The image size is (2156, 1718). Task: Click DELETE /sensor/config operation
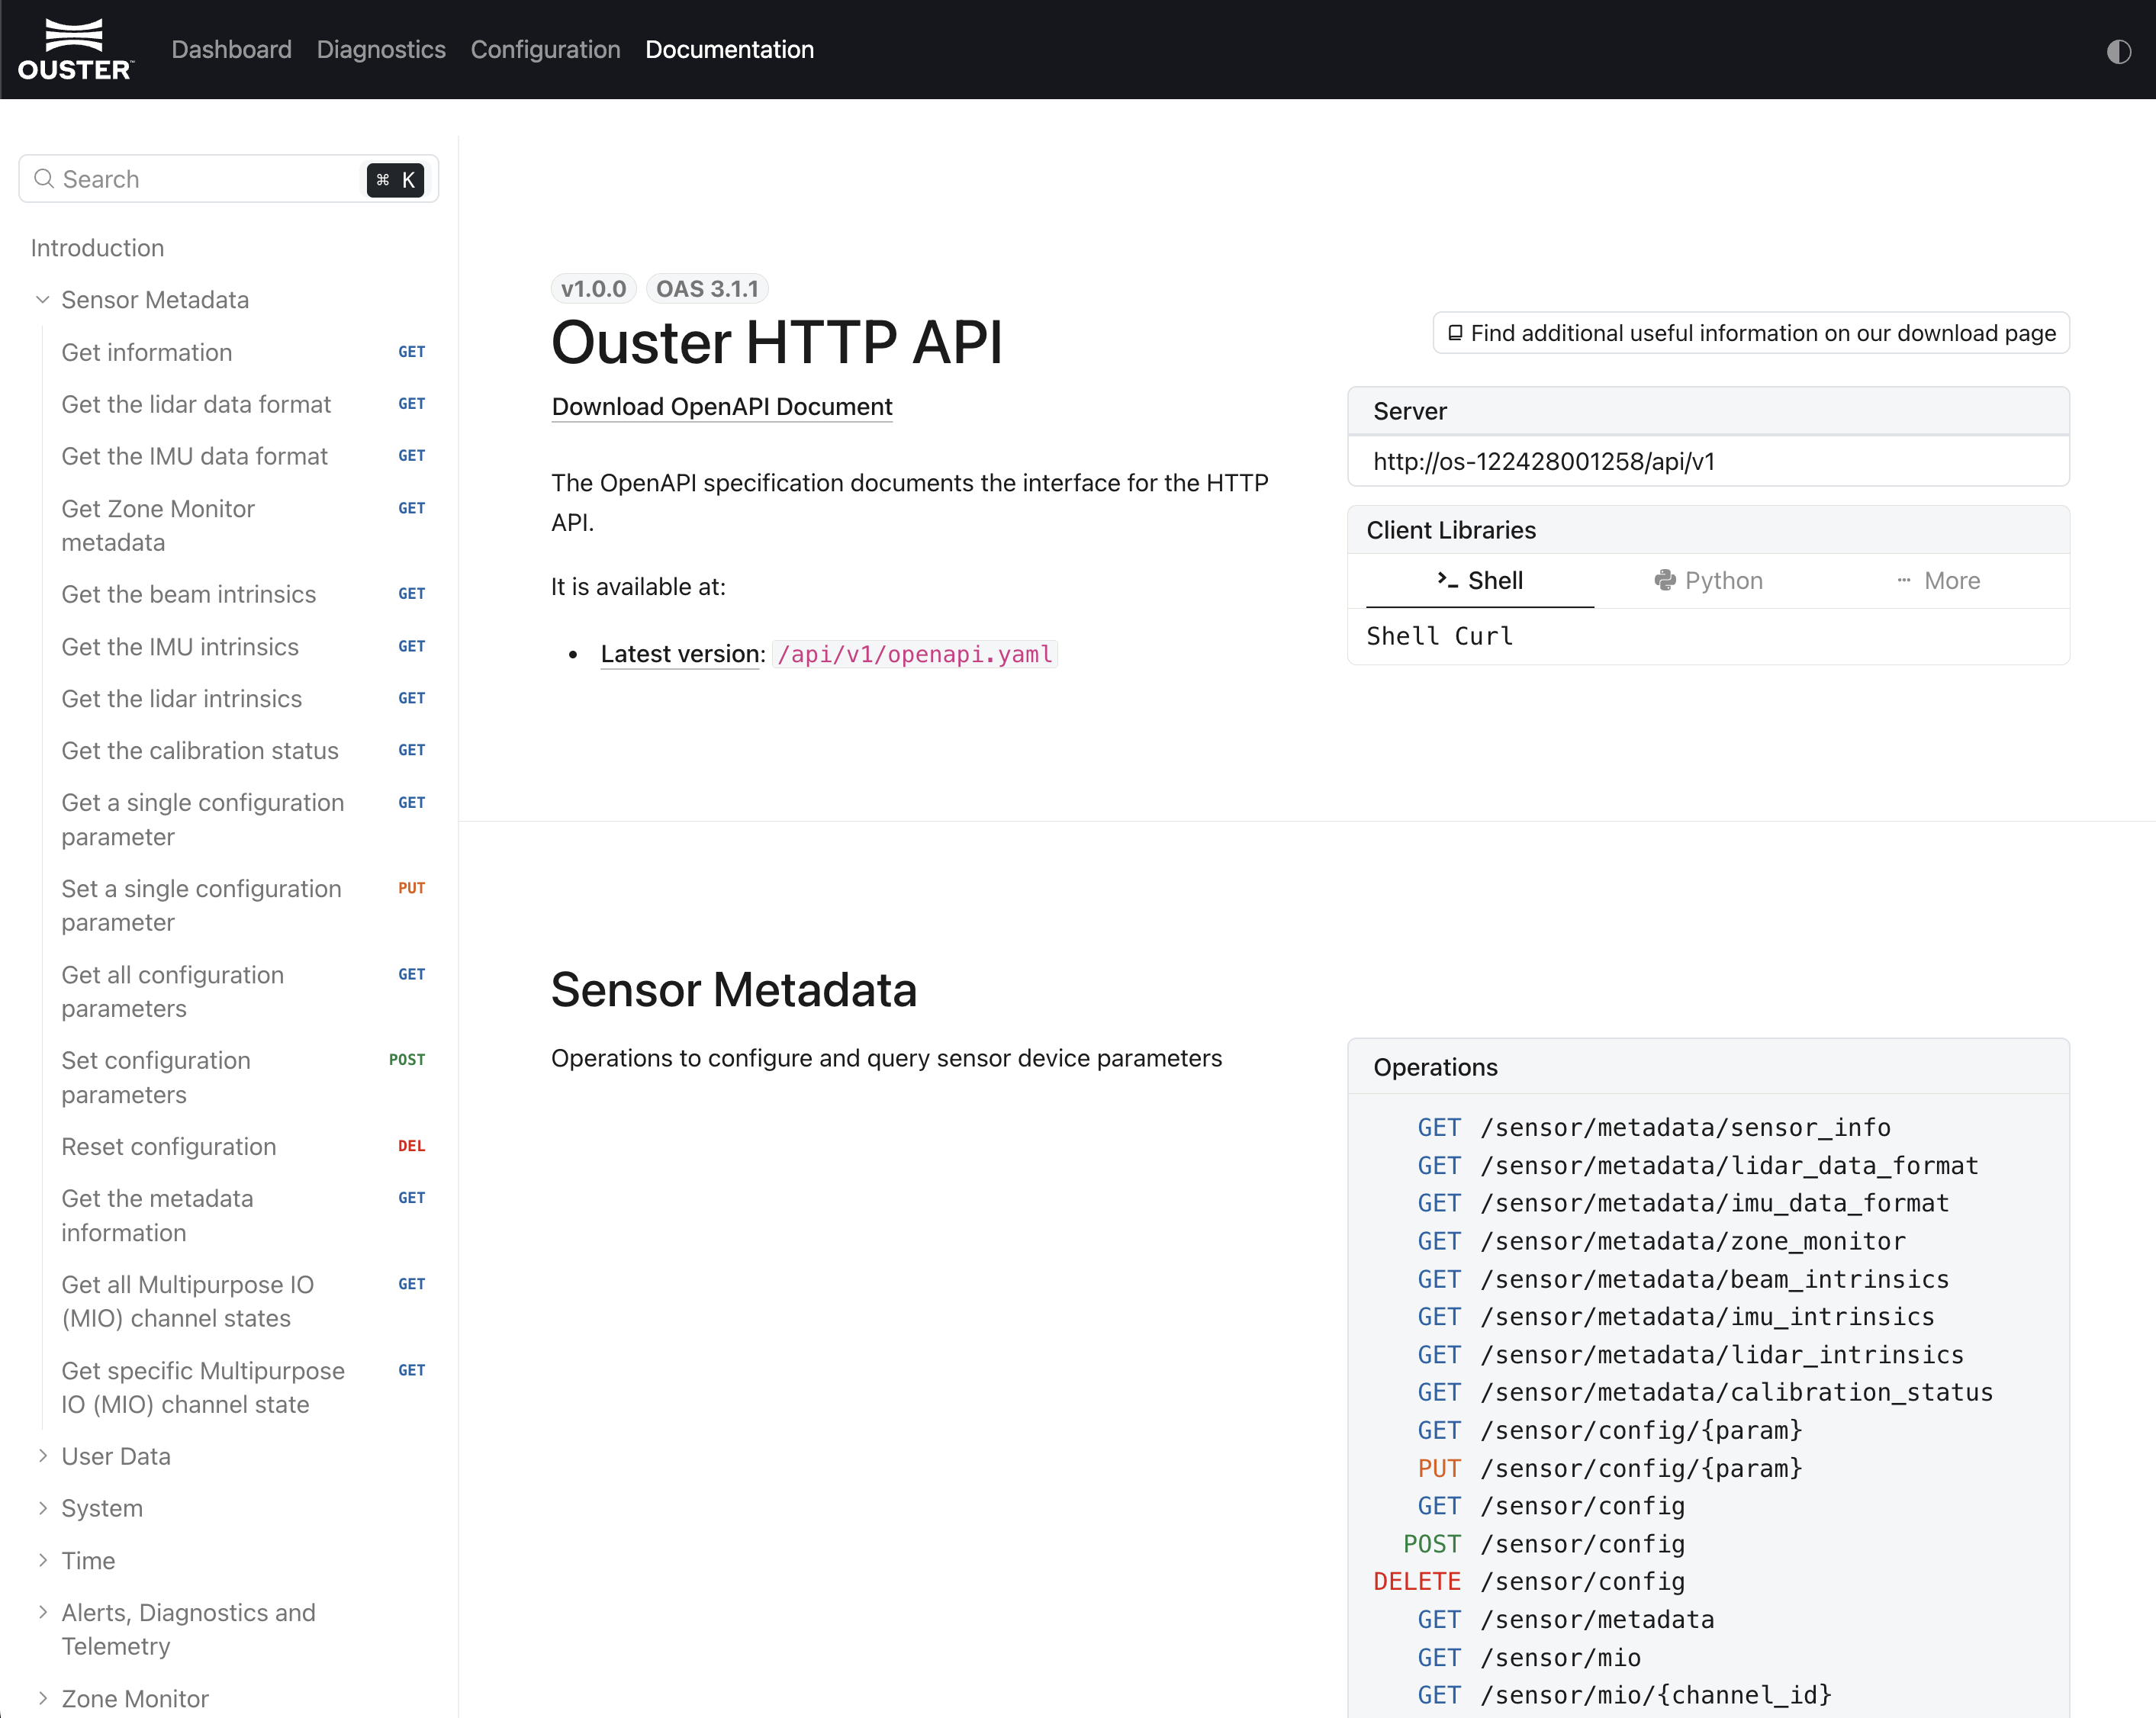click(x=1529, y=1582)
